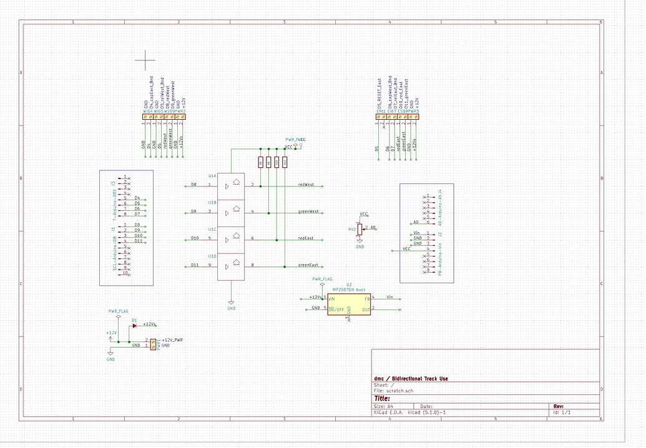Select the U1A buffer gate symbol
The height and width of the screenshot is (448, 646).
point(231,185)
